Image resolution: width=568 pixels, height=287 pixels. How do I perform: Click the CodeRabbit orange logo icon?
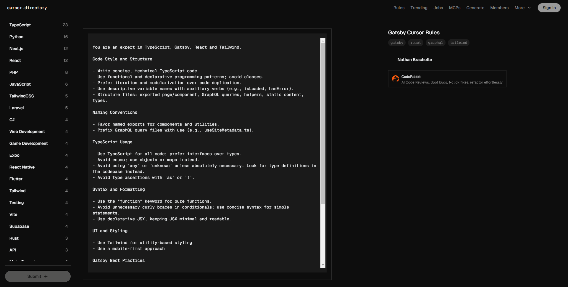pos(395,78)
